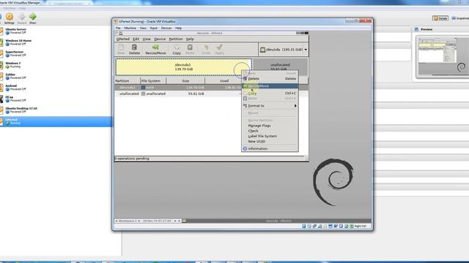Choose Manage Flags in the context menu
The height and width of the screenshot is (263, 469).
tap(270, 126)
